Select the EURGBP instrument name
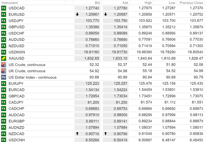The height and width of the screenshot is (142, 206). (17, 121)
